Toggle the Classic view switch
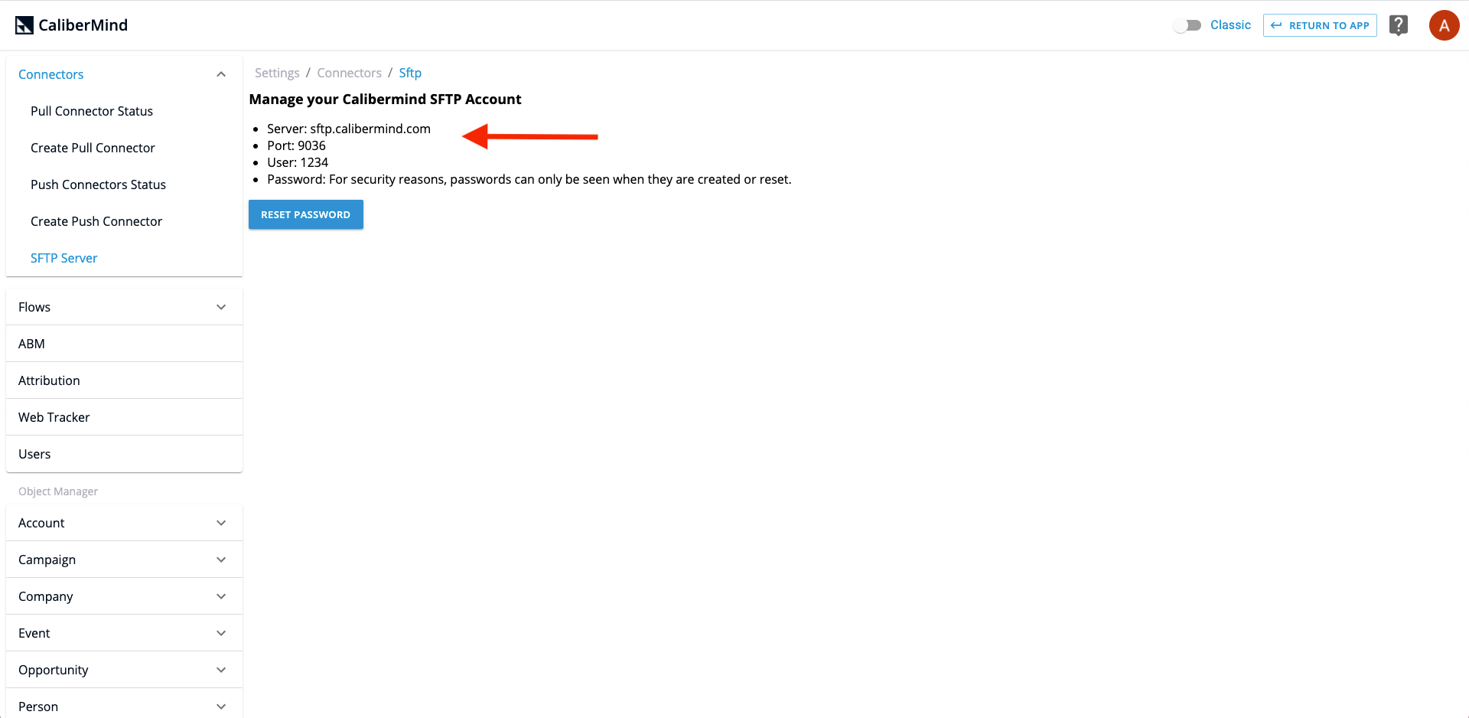1469x718 pixels. coord(1187,25)
